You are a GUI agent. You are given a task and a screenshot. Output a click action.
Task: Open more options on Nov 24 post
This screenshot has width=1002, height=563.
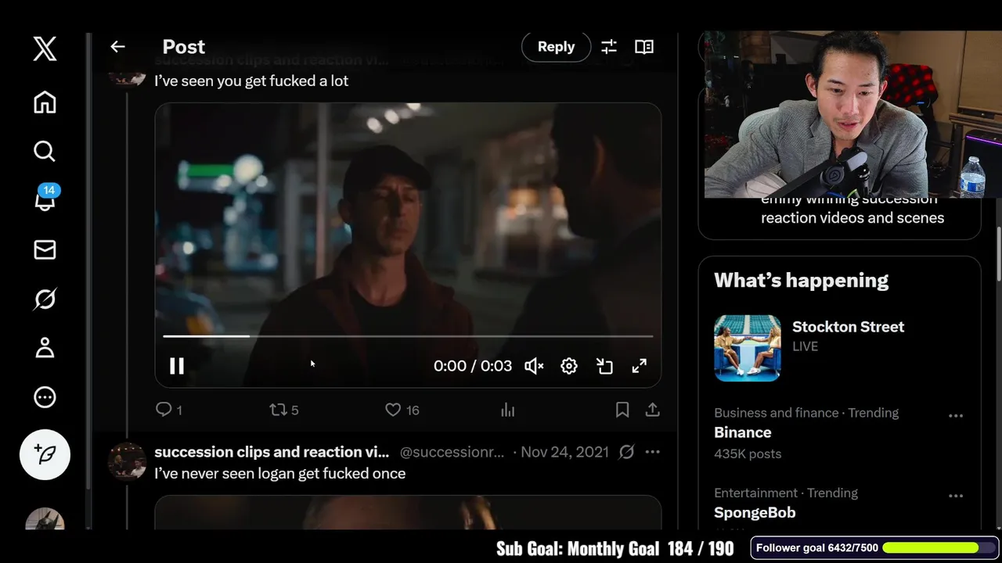pyautogui.click(x=652, y=452)
